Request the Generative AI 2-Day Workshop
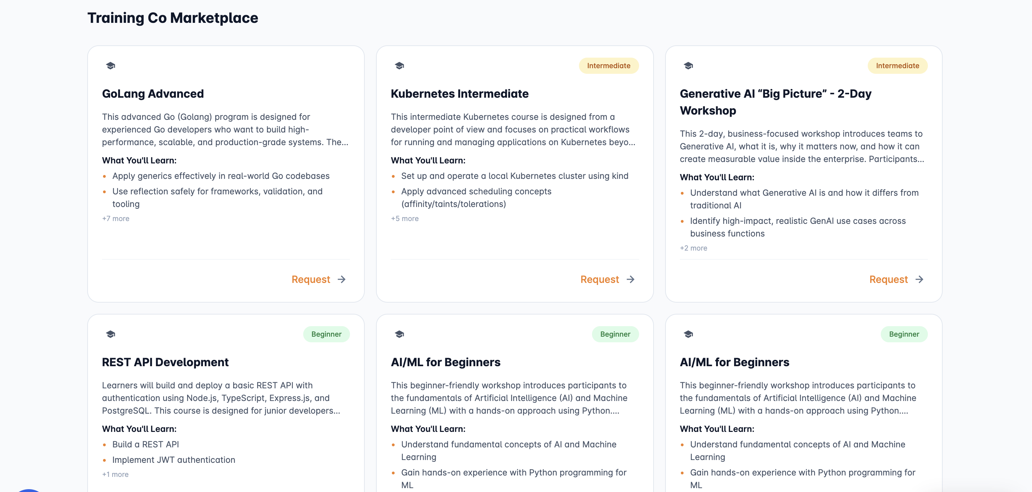This screenshot has height=492, width=1032. point(888,279)
